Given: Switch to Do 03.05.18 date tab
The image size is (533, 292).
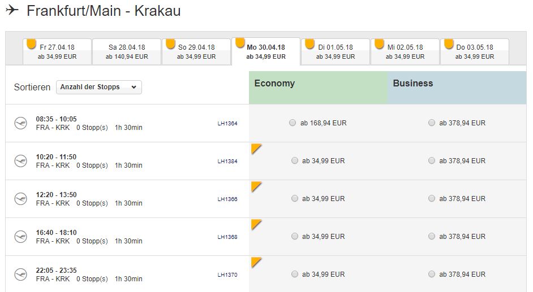Looking at the screenshot, I should click(475, 51).
